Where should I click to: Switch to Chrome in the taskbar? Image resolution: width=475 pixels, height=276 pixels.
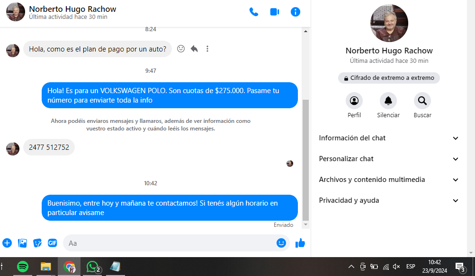coord(69,267)
